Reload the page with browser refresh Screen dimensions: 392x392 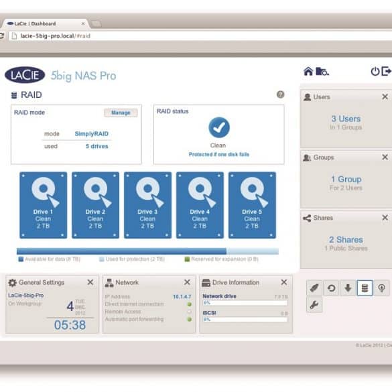(x=1, y=36)
